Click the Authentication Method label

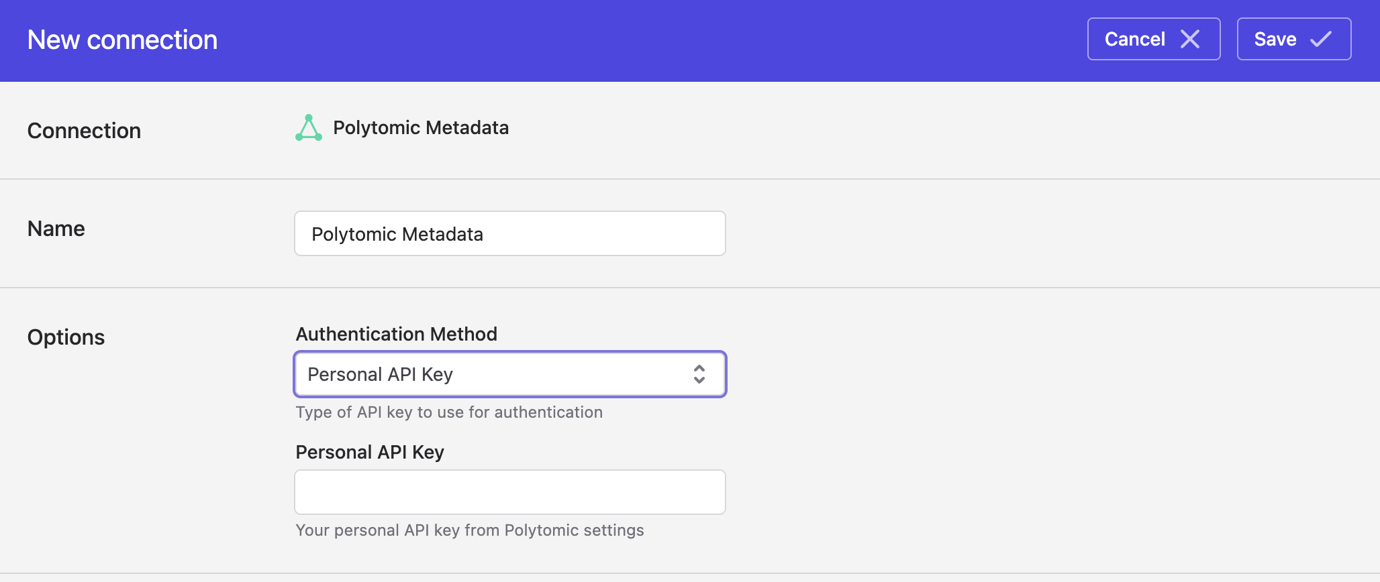397,334
